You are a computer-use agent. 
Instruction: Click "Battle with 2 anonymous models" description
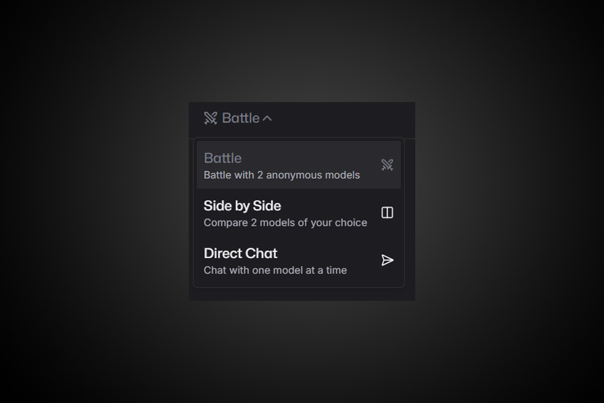click(281, 175)
